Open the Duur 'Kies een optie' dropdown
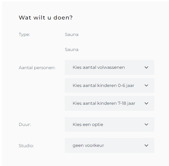Image resolution: width=169 pixels, height=166 pixels. 109,124
